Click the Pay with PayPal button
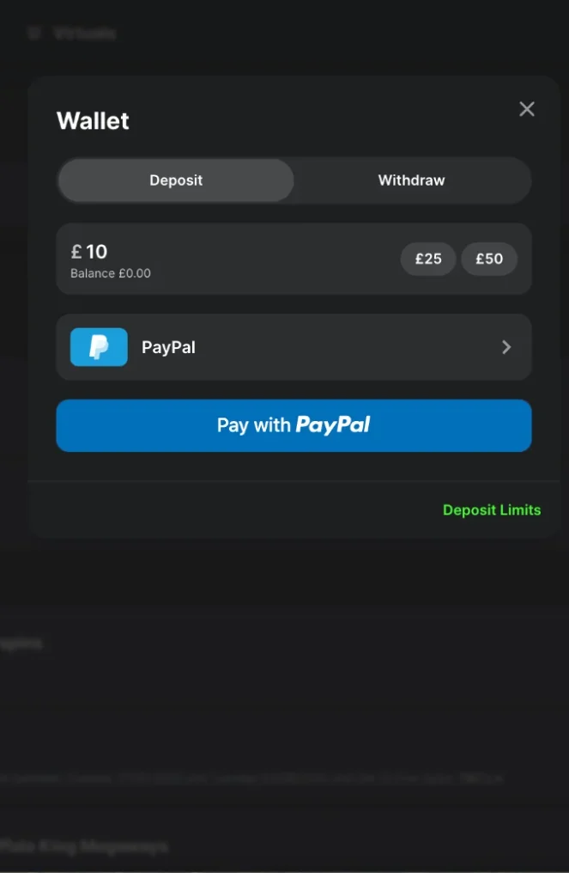The width and height of the screenshot is (569, 873). click(294, 425)
